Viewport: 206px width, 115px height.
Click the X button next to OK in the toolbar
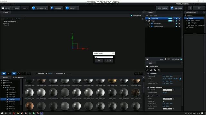[190, 8]
